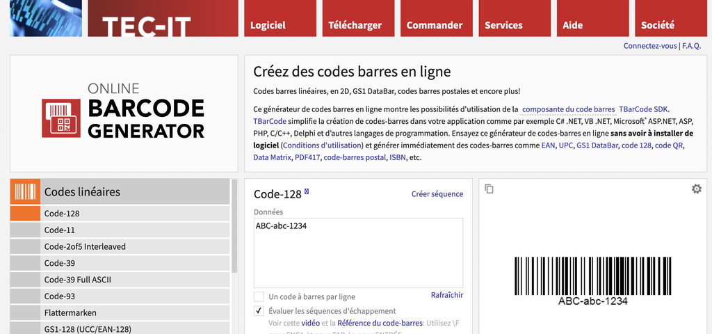Screen dimensions: 712x334
Task: Open the Télécharger menu
Action: click(358, 18)
